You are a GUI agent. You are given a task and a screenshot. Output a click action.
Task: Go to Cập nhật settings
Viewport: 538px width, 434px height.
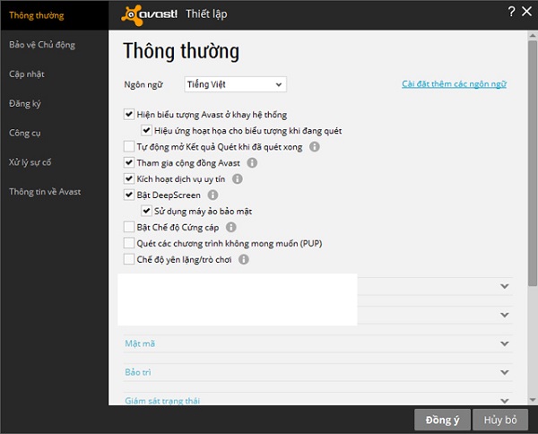[27, 74]
